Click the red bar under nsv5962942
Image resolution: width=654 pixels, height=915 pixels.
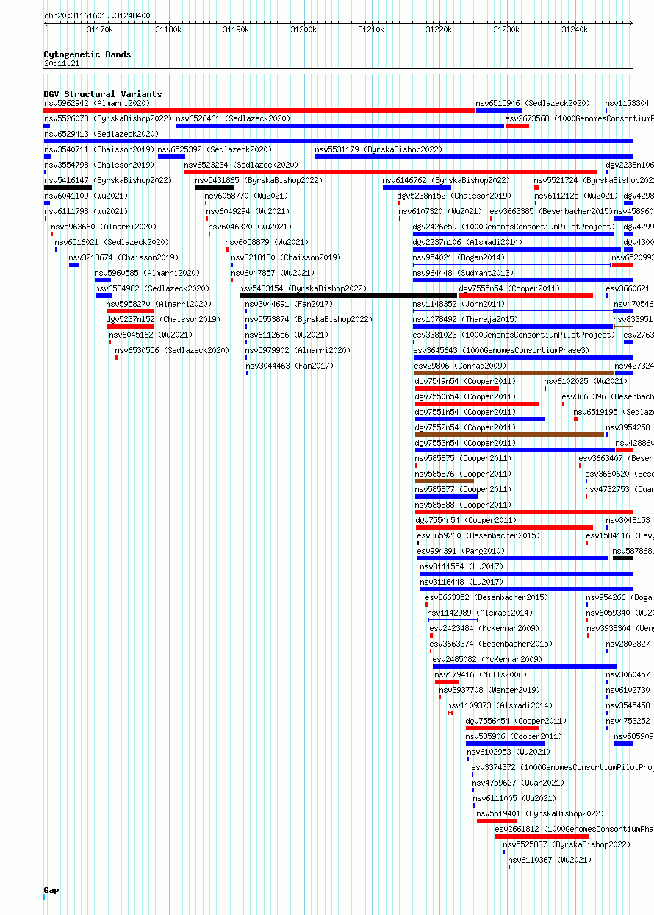coord(259,110)
